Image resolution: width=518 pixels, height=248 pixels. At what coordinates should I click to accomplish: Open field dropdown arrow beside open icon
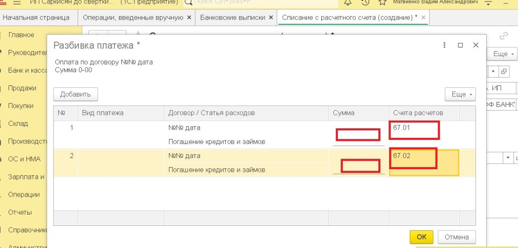tap(493, 71)
